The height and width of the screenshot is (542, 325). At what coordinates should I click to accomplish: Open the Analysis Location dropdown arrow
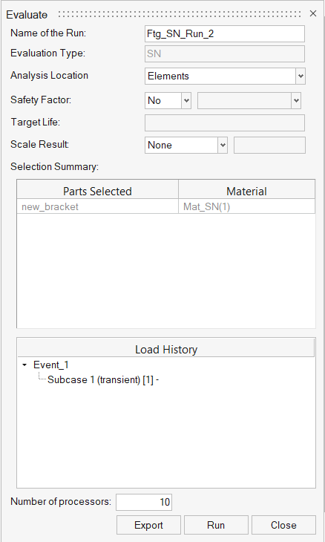[x=300, y=76]
